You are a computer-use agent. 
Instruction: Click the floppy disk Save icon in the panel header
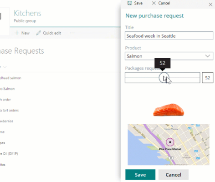(129, 3)
